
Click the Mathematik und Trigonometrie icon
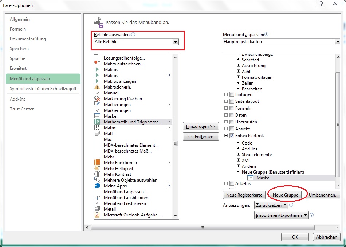pyautogui.click(x=97, y=122)
